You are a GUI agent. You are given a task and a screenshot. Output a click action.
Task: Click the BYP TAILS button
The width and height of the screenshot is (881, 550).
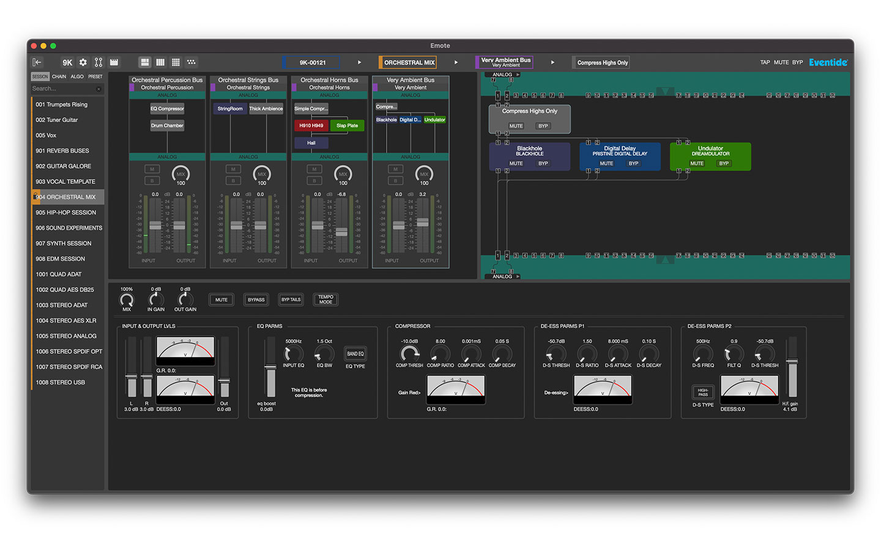[291, 299]
